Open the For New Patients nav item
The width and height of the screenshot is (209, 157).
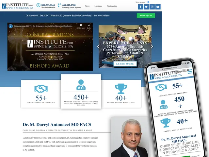tap(102, 15)
